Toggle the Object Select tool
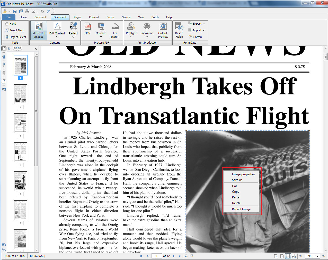 click(x=15, y=37)
